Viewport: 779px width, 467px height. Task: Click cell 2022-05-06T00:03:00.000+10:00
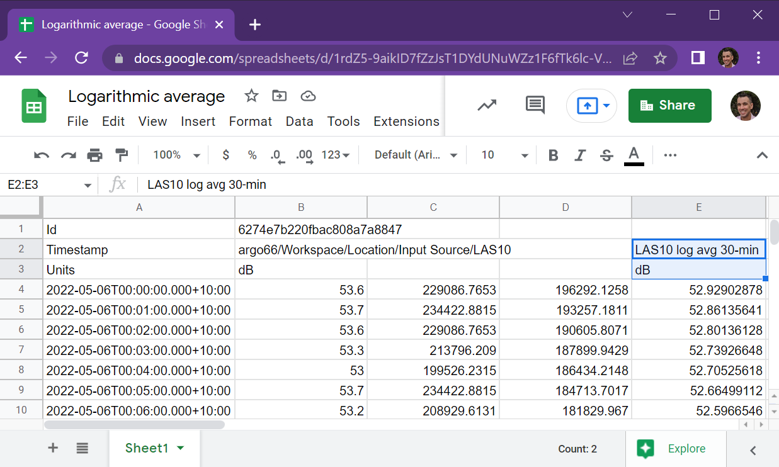139,350
